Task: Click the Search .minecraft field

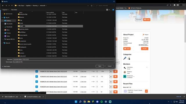Action: point(105,5)
